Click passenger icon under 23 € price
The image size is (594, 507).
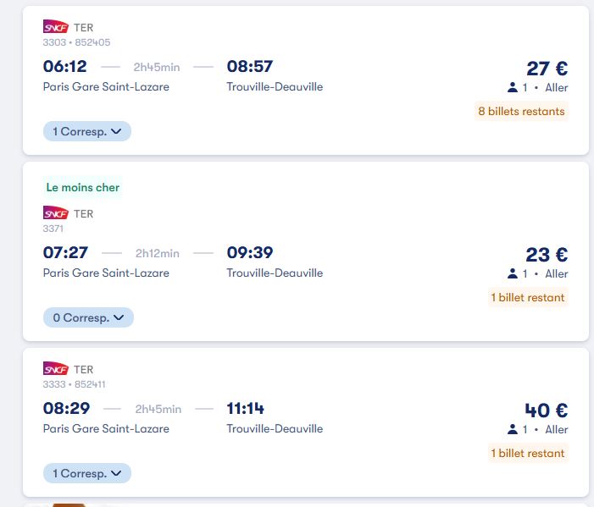(x=513, y=273)
